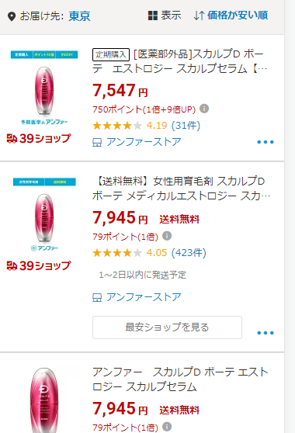The height and width of the screenshot is (433, 295).
Task: Open the 【送料無料】女性用育毛剤 product title
Action: pos(181,189)
